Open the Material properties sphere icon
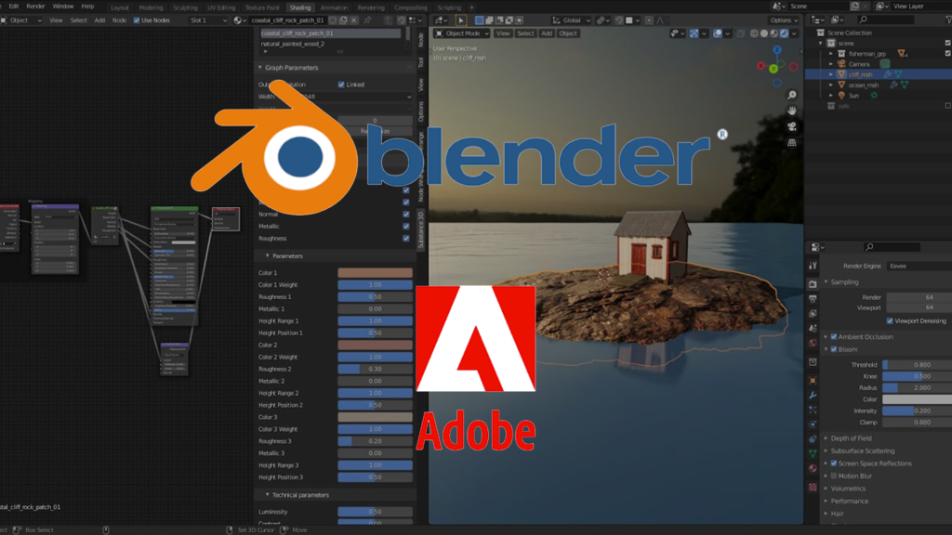Image resolution: width=952 pixels, height=535 pixels. pyautogui.click(x=813, y=469)
